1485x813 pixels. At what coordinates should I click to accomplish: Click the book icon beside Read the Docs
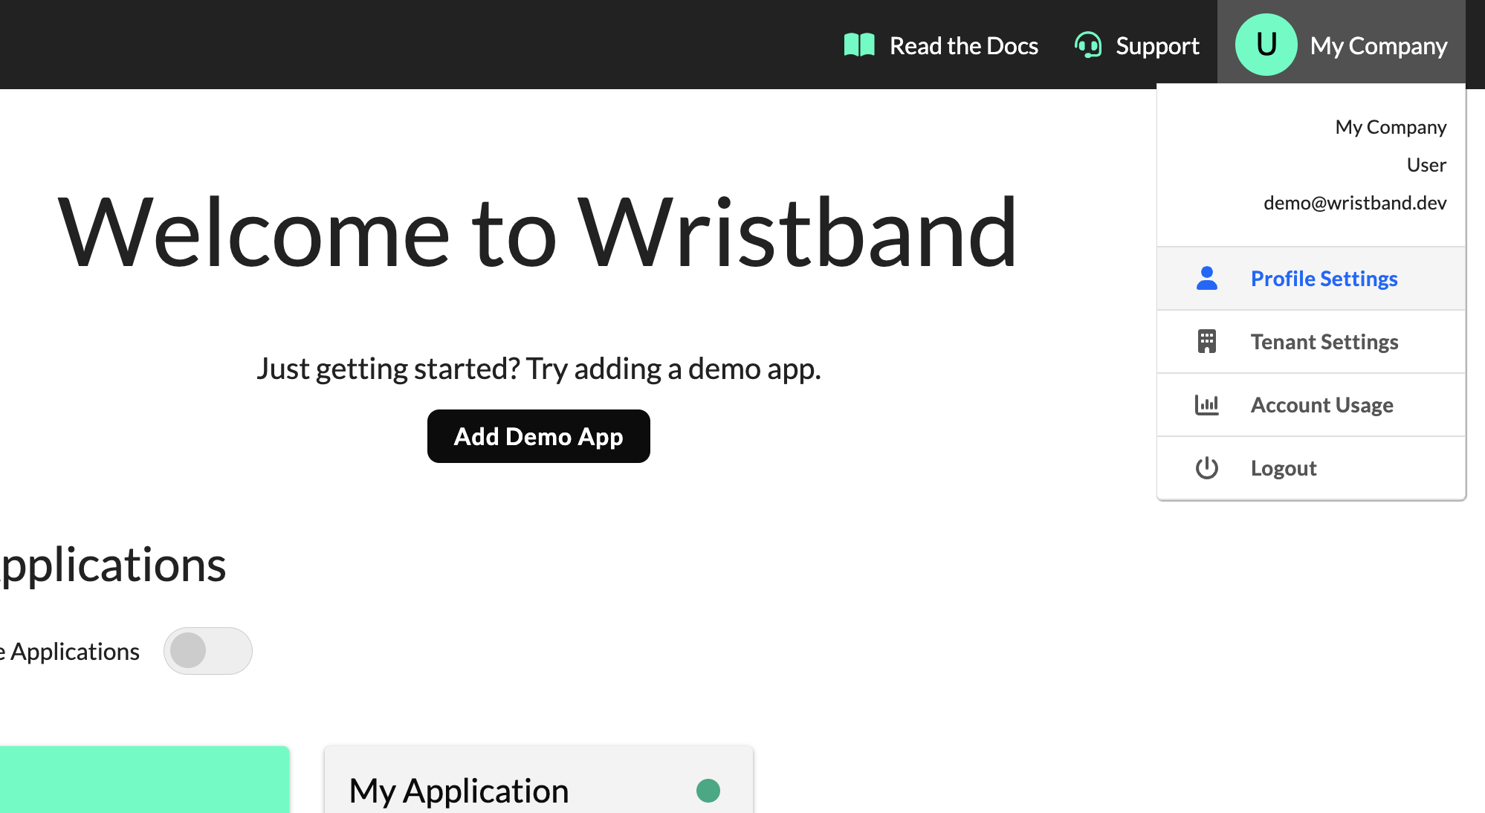click(859, 45)
